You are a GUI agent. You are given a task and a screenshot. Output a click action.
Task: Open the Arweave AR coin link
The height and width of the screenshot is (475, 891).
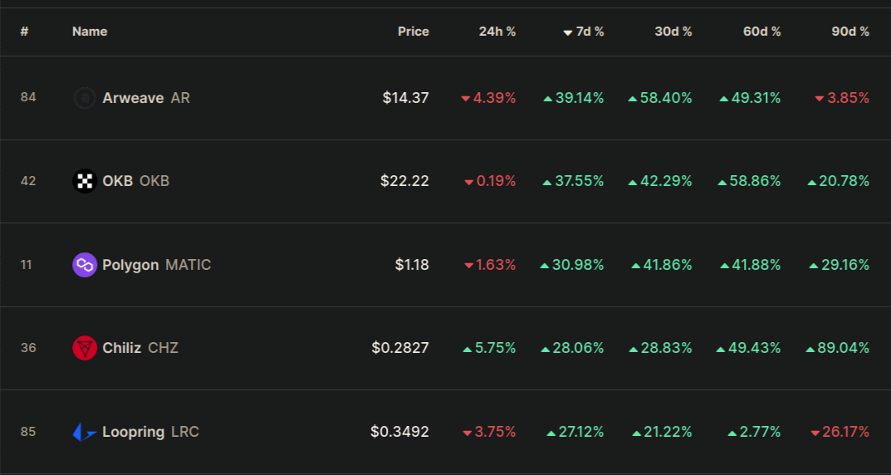[x=146, y=98]
